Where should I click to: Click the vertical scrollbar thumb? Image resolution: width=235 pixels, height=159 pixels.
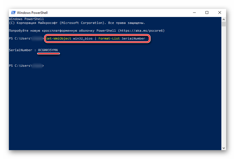[224, 24]
